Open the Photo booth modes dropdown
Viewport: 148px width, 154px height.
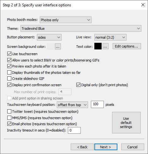click(66, 20)
